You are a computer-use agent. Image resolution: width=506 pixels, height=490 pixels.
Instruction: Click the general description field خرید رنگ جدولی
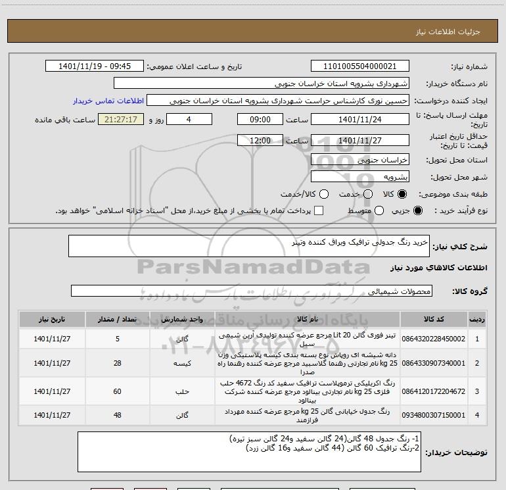(249, 246)
